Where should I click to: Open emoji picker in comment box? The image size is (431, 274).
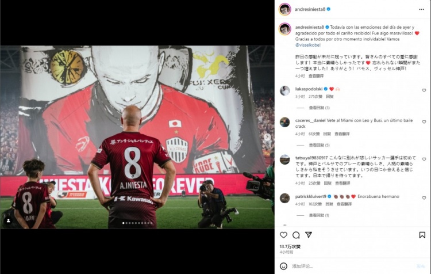tap(283, 266)
